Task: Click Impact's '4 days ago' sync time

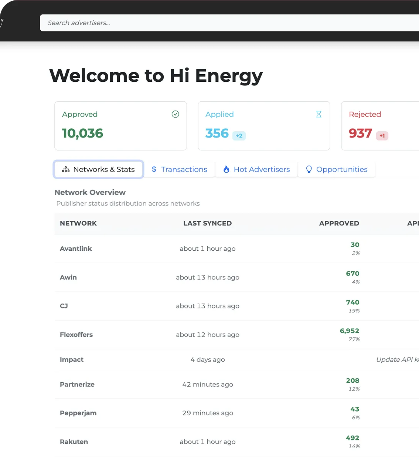Action: [208, 359]
